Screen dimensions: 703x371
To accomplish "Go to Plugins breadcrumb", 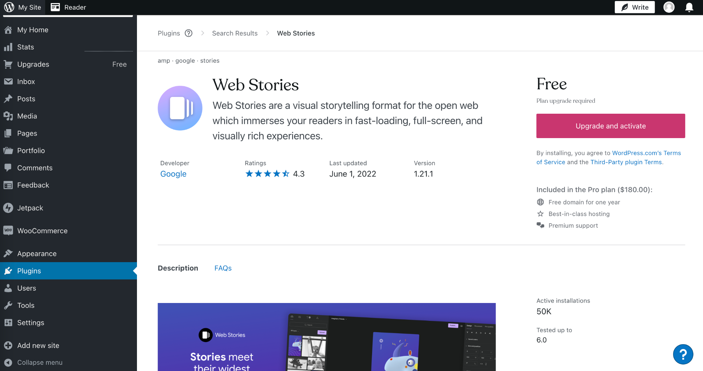I will click(169, 33).
